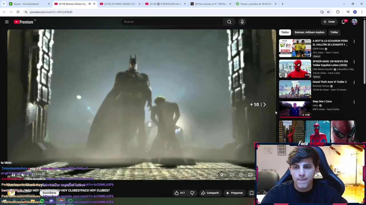
Task: Save the video with the bookmark icon
Action: 252,193
